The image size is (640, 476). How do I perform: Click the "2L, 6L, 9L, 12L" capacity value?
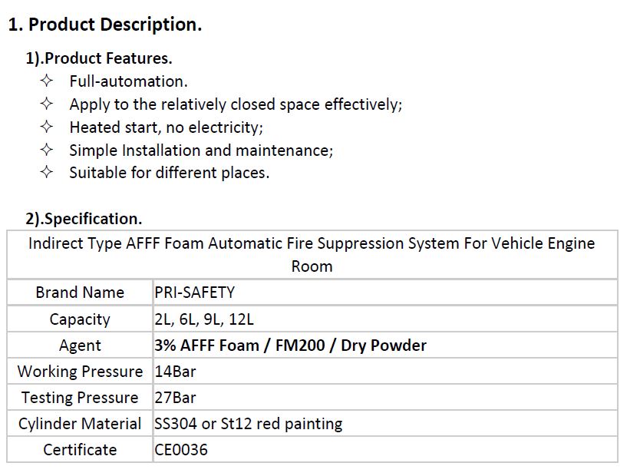coord(204,319)
